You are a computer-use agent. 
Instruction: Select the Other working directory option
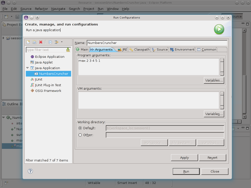[80, 135]
